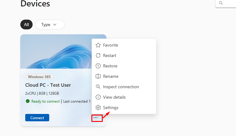Open the three-dots more options menu
Viewport: 236px width, 136px height.
point(96,118)
